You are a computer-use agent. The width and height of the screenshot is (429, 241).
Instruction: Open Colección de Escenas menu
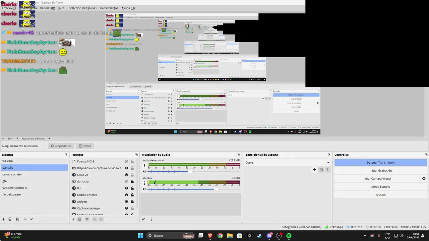[x=82, y=8]
